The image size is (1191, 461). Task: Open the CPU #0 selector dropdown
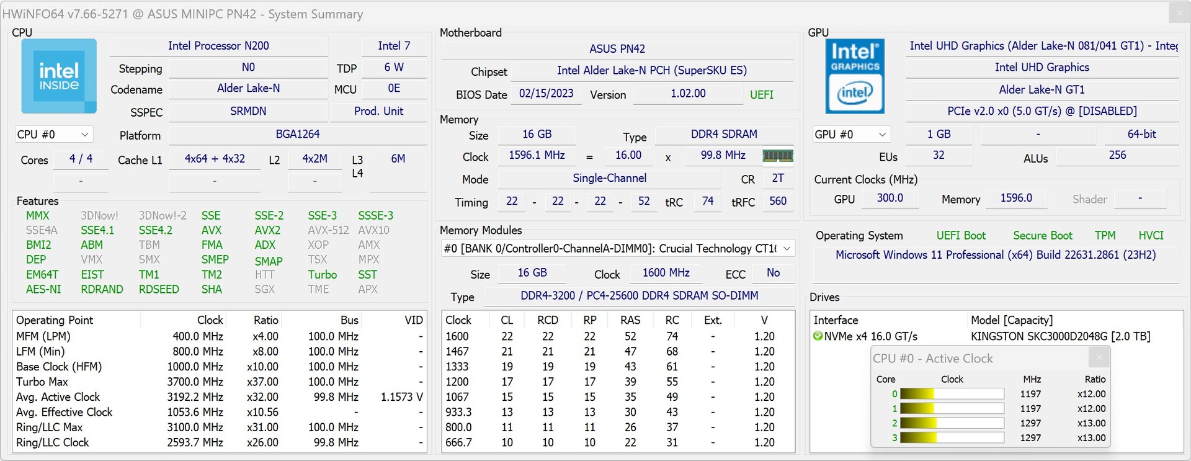(54, 135)
